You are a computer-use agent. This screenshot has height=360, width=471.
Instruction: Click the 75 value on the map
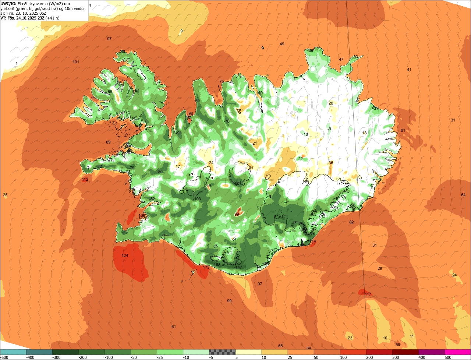(x=222, y=81)
